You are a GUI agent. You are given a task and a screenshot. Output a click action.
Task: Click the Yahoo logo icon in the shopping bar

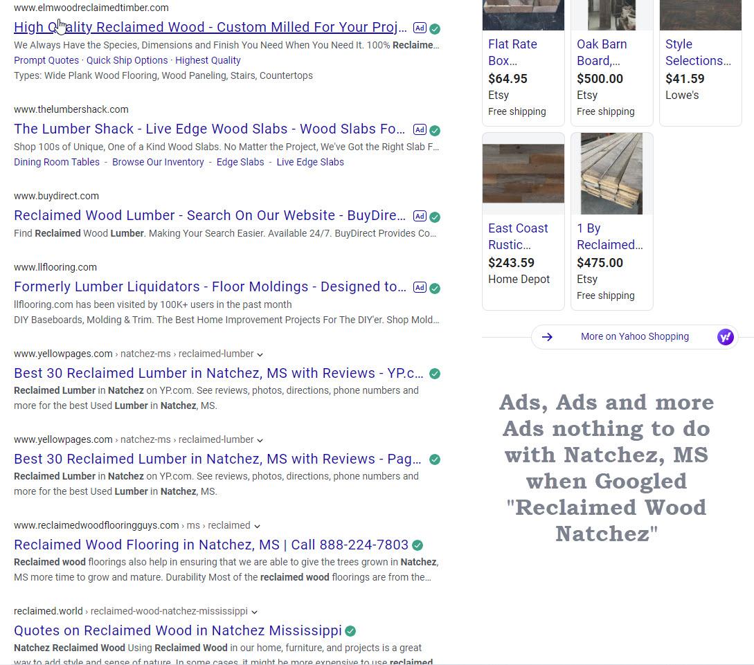pos(725,336)
